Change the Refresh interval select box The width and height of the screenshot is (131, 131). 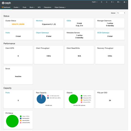pos(121,13)
